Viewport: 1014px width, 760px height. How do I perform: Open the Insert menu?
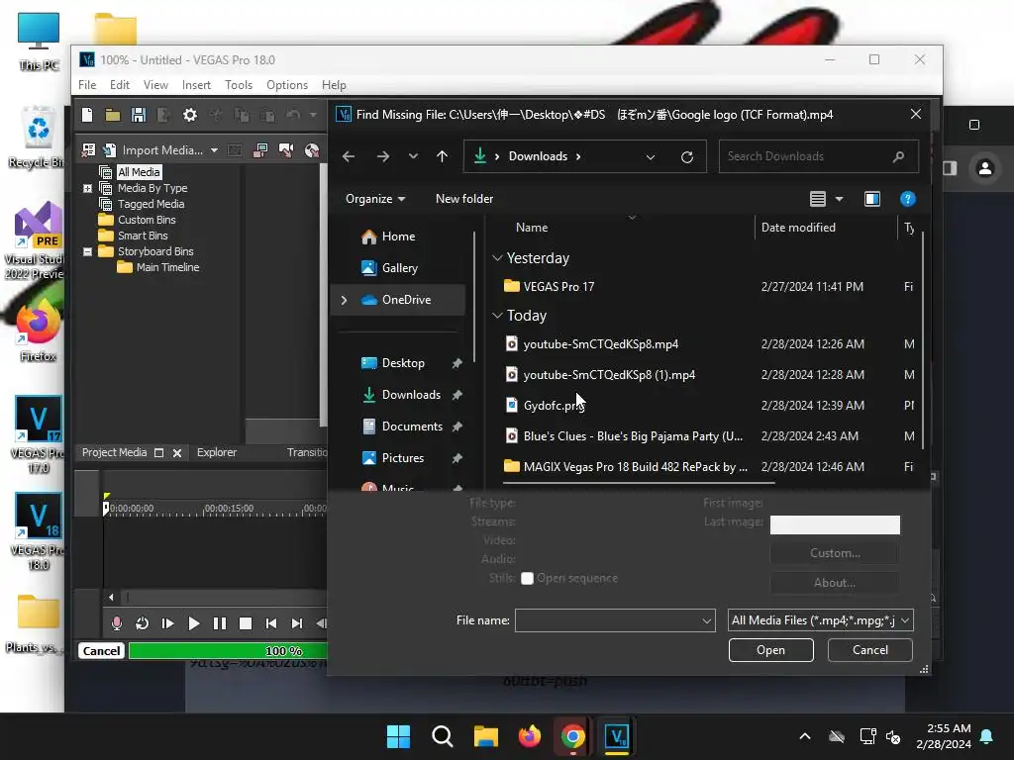click(x=196, y=85)
